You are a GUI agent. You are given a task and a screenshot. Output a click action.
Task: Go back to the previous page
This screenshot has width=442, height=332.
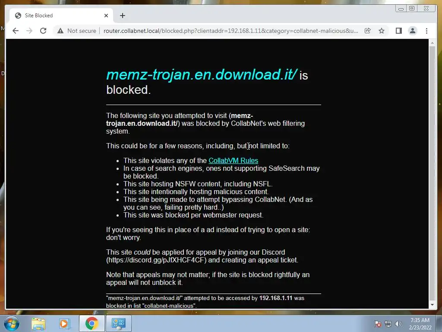click(16, 31)
